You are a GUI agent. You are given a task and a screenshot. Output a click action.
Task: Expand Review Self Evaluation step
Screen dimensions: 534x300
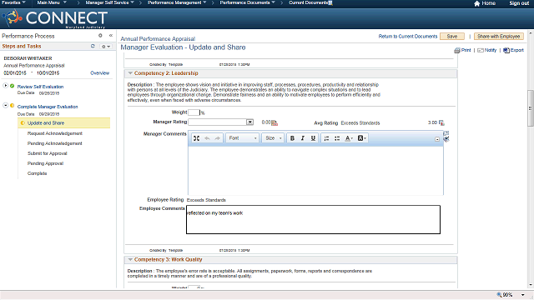pos(6,85)
